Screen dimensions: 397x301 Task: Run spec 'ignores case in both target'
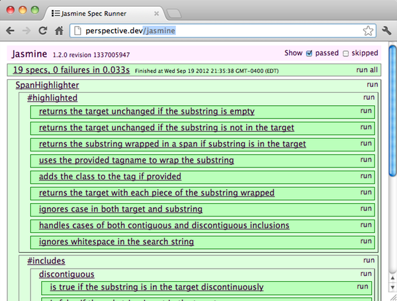[366, 208]
